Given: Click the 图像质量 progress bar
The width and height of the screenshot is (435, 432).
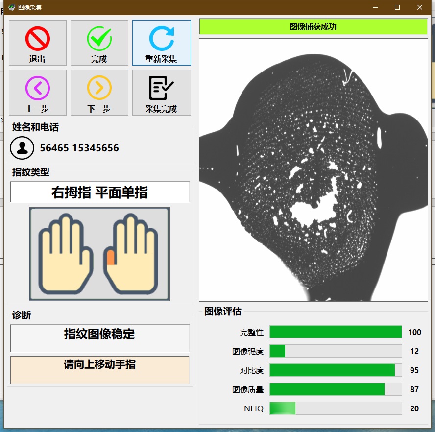Looking at the screenshot, I should coord(336,389).
